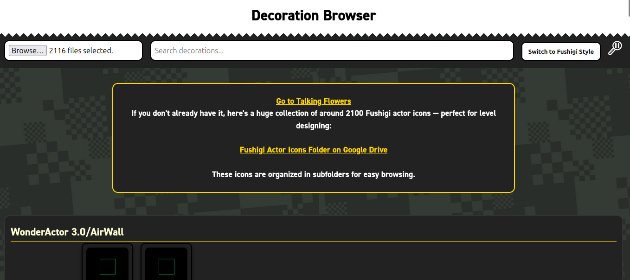This screenshot has height=280, width=630.
Task: Click the checkered background right of the info box
Action: click(x=571, y=139)
